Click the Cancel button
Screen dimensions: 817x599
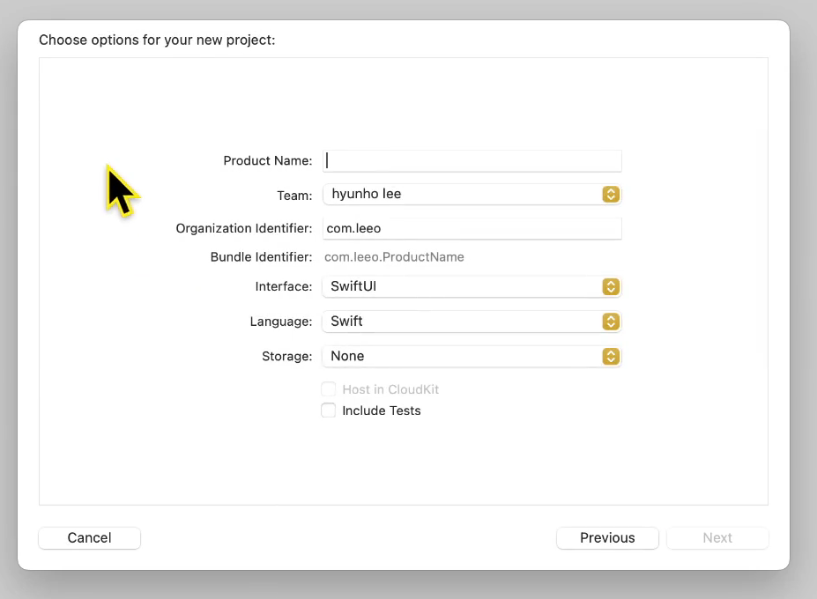click(89, 537)
